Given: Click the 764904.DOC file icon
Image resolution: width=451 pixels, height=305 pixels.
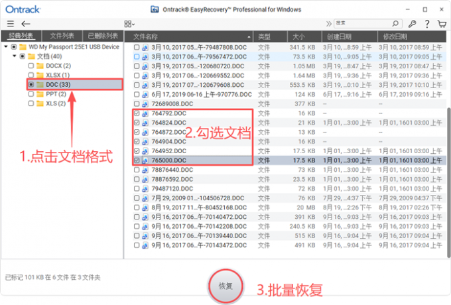Looking at the screenshot, I should 145,141.
